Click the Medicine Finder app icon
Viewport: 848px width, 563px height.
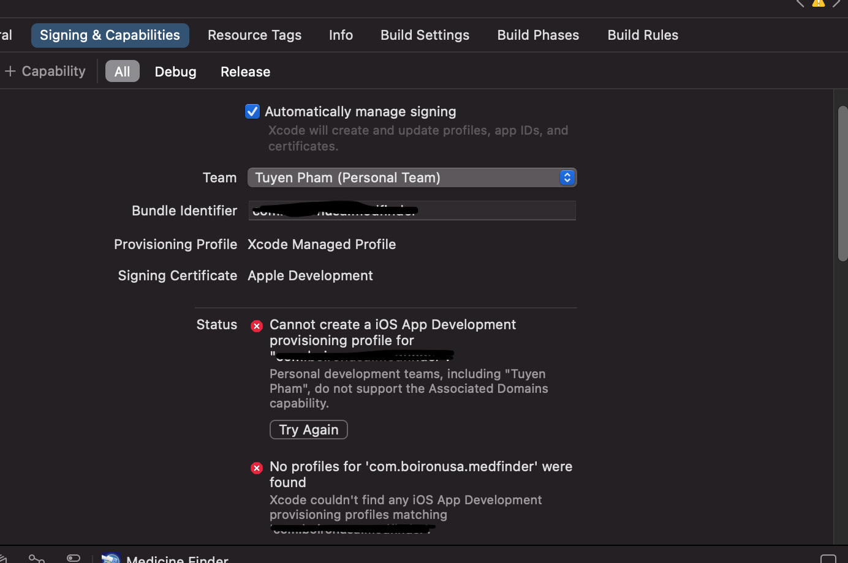point(111,557)
